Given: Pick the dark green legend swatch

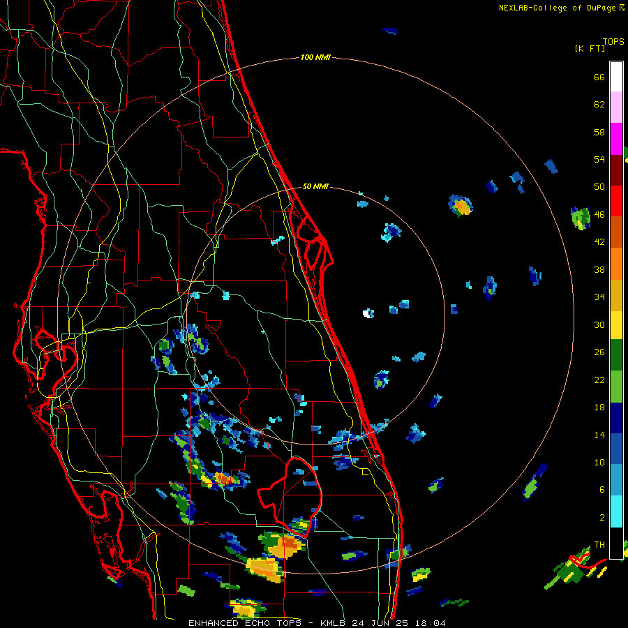Looking at the screenshot, I should click(x=616, y=355).
